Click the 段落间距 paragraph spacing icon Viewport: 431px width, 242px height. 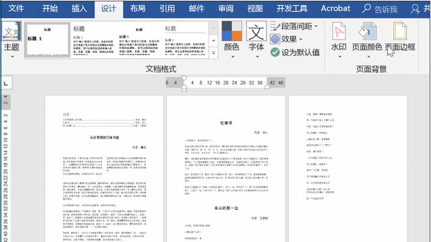pyautogui.click(x=275, y=26)
